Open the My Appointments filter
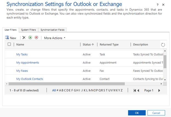This screenshot has width=171, height=117. (28, 63)
